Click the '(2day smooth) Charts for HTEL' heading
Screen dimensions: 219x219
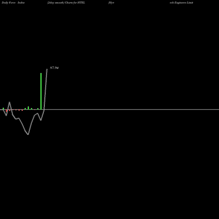[66, 3]
